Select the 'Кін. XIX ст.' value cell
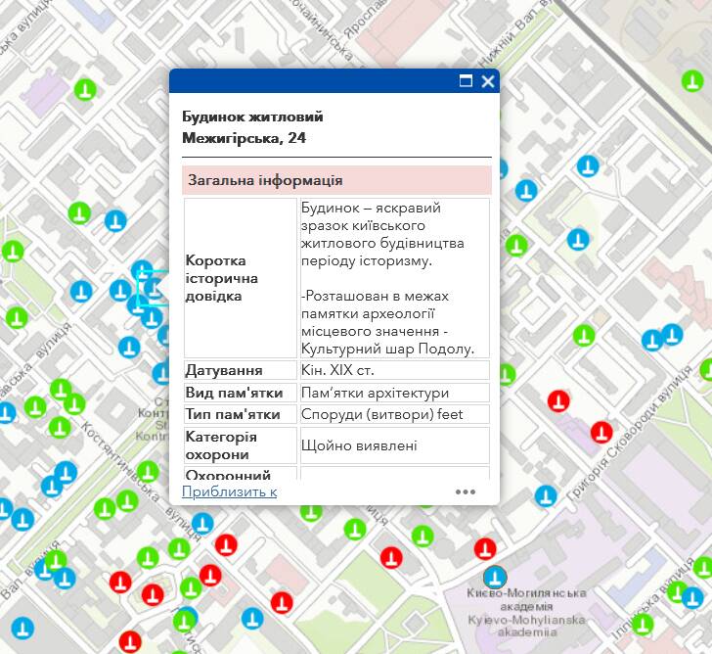 [393, 371]
